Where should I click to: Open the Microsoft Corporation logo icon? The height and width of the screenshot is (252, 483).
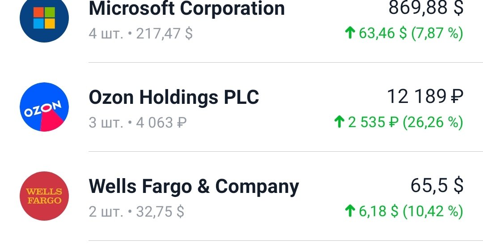[x=44, y=18]
